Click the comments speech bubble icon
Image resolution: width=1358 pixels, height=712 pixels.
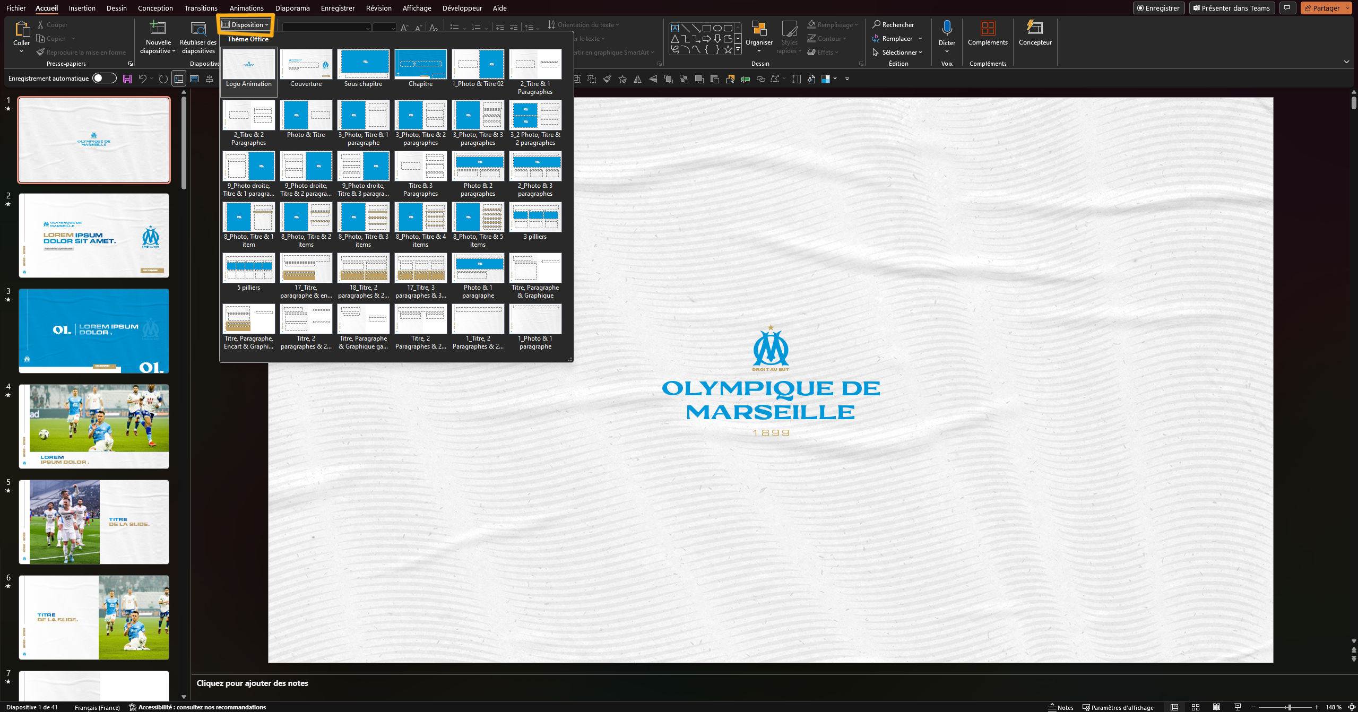coord(1288,8)
